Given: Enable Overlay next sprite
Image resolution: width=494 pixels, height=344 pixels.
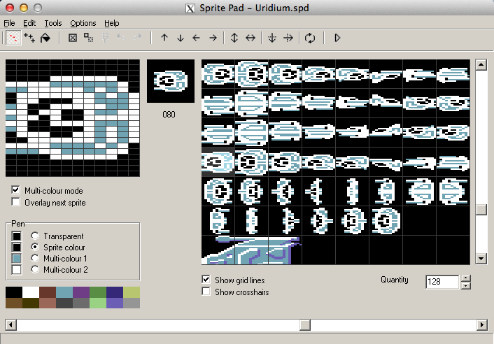Looking at the screenshot, I should pyautogui.click(x=15, y=202).
